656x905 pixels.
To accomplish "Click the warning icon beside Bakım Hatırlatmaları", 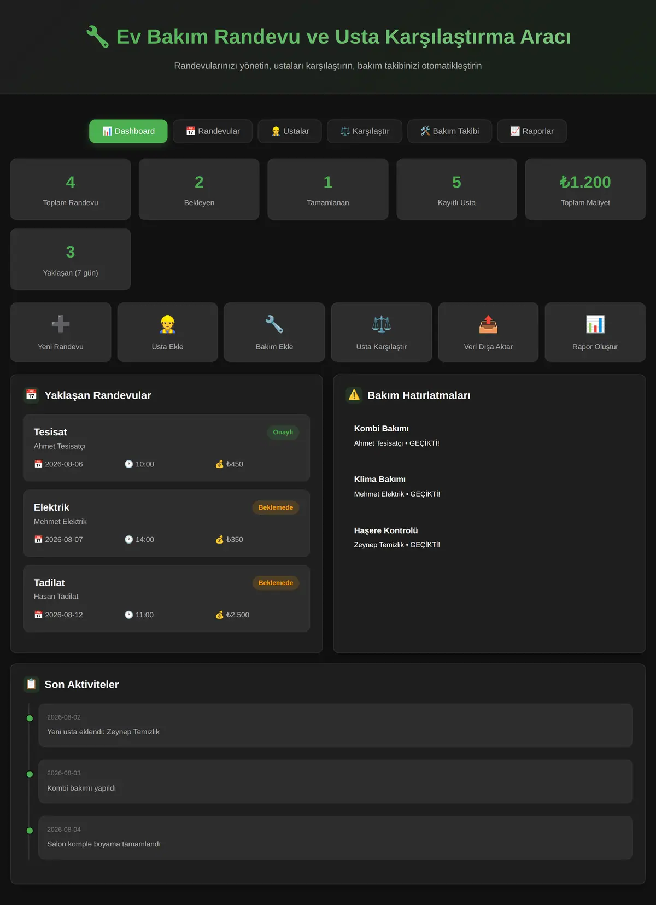I will 354,395.
